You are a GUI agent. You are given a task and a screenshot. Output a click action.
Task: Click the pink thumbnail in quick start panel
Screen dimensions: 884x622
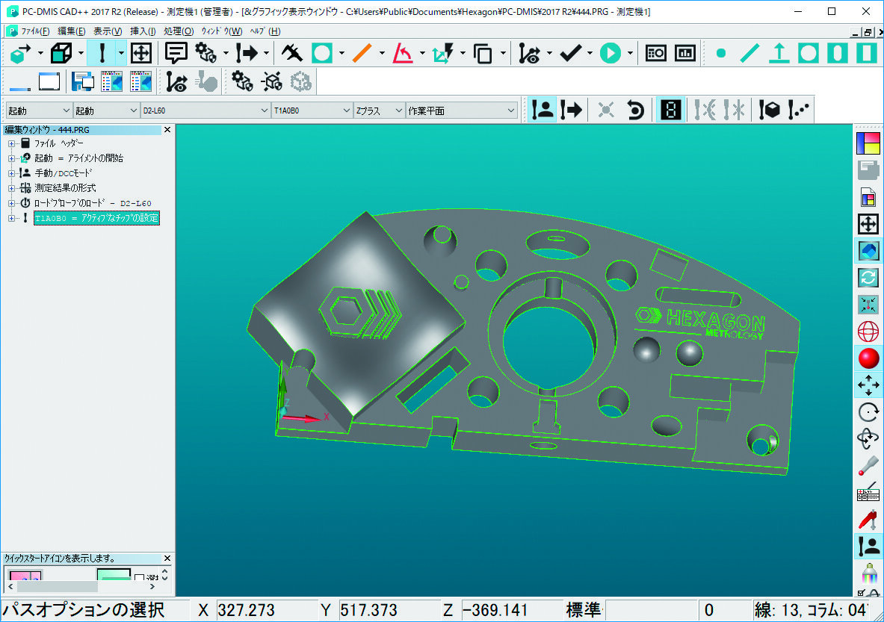coord(25,576)
